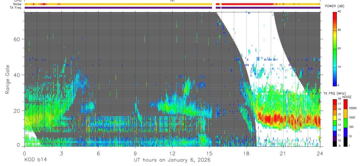Select the Power colorbar gradient strip

[x=335, y=49]
